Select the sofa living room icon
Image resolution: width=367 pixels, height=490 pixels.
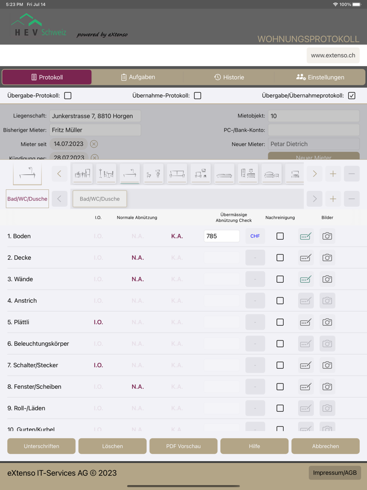point(177,174)
